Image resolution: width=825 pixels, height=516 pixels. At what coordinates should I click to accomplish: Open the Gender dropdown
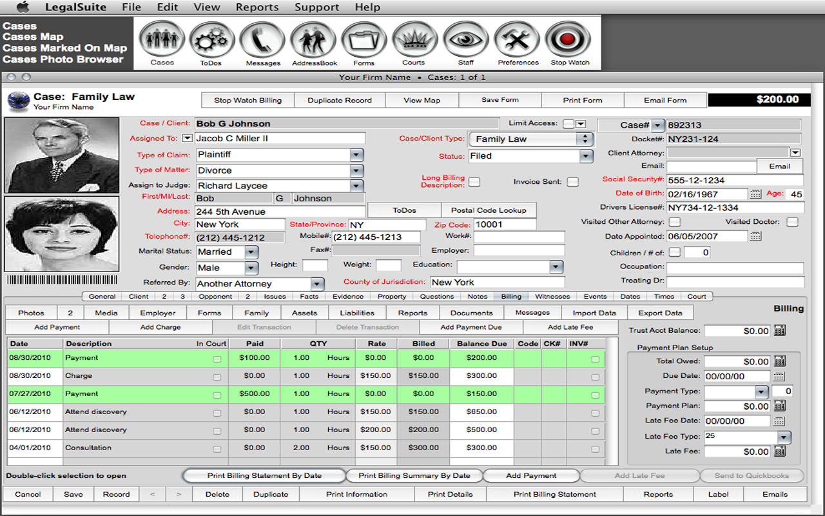tap(251, 268)
